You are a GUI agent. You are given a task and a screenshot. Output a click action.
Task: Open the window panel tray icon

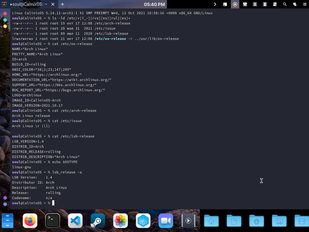click(x=225, y=4)
